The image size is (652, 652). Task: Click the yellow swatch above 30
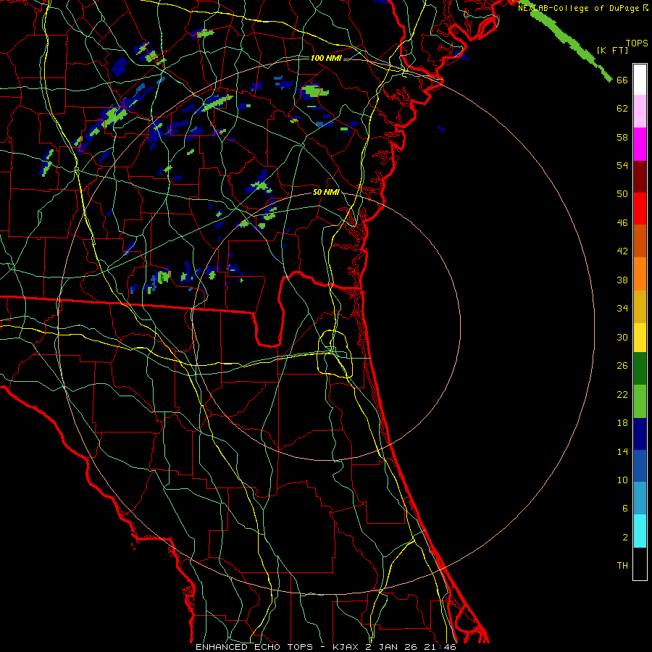point(640,338)
